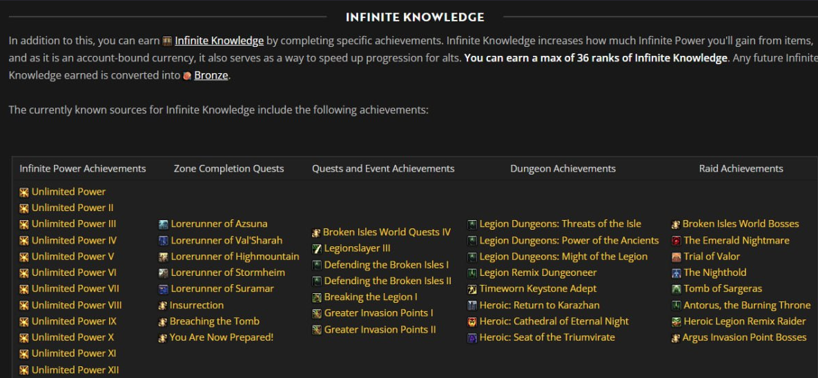Click the Bronze currency icon

(x=187, y=76)
